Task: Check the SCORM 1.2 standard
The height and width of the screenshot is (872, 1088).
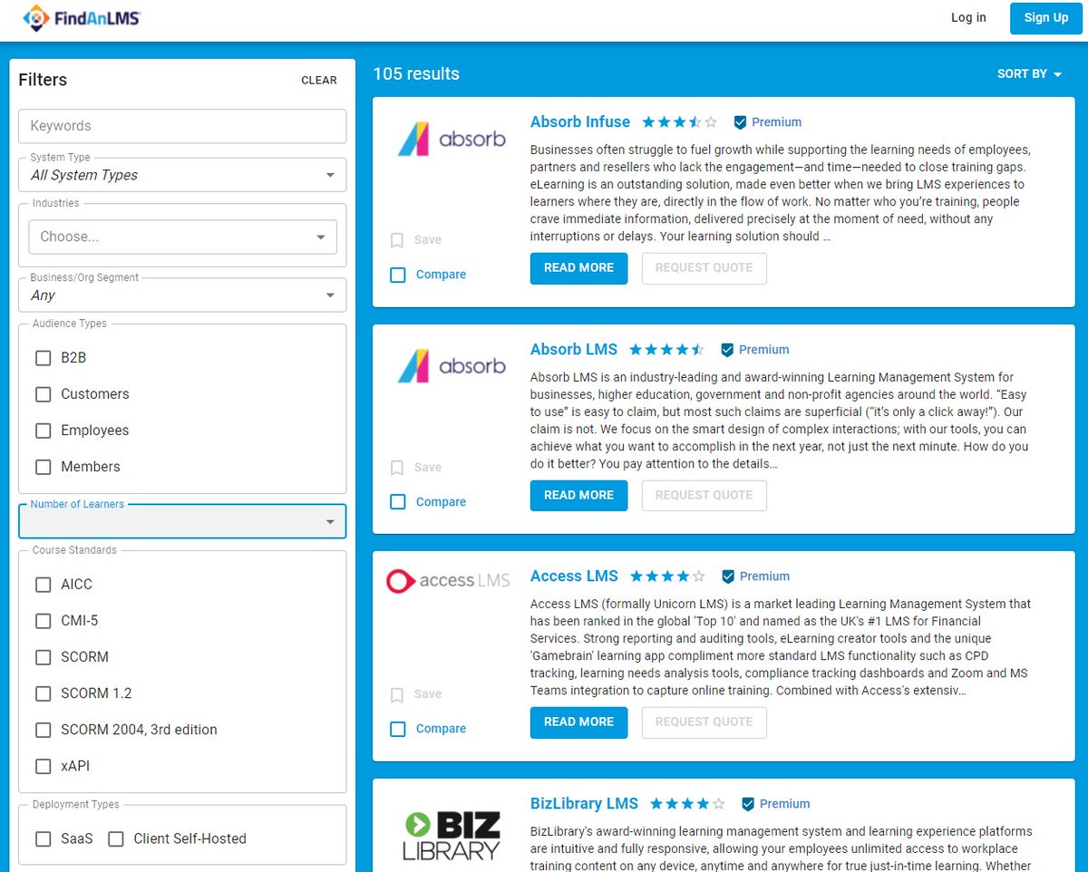Action: click(43, 693)
